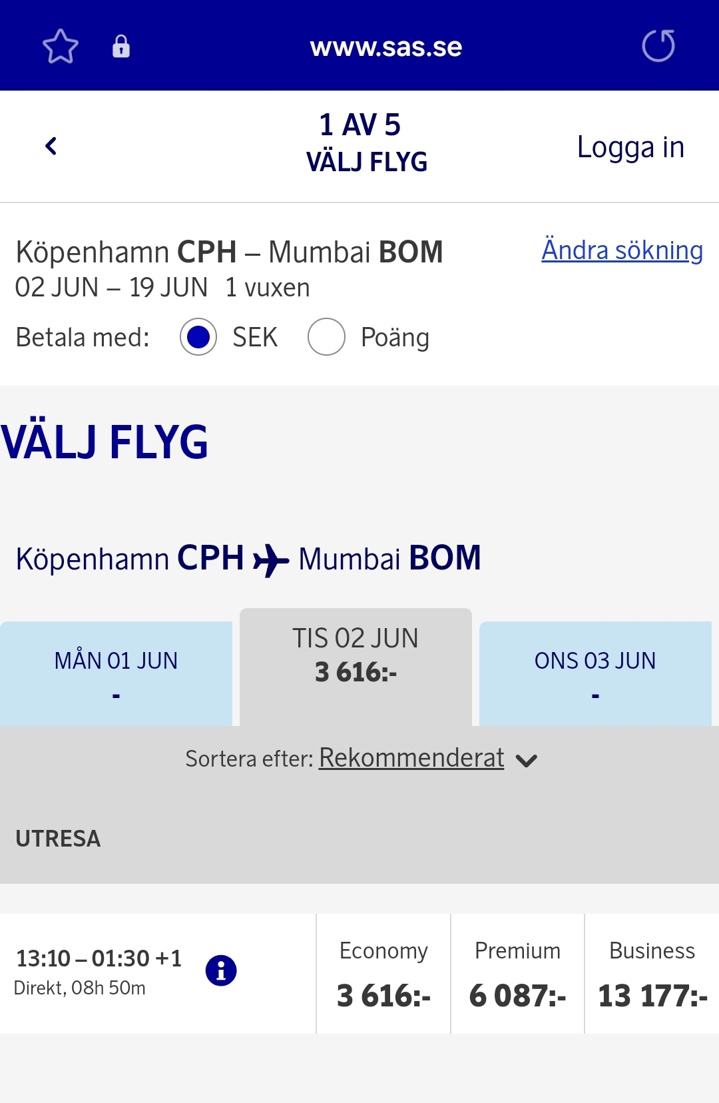719x1103 pixels.
Task: Open flight details info icon
Action: point(221,970)
